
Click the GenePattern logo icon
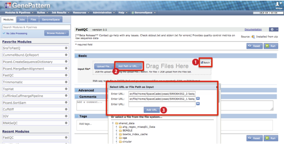pos(8,5)
